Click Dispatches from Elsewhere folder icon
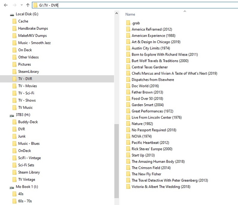The height and width of the screenshot is (205, 238). [x=128, y=80]
